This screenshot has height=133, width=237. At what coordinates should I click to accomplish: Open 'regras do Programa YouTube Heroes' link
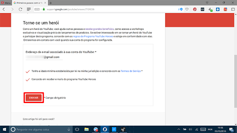[x=93, y=36]
